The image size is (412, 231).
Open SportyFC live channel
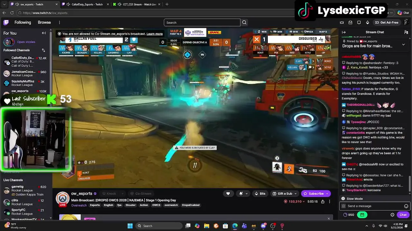(x=25, y=212)
